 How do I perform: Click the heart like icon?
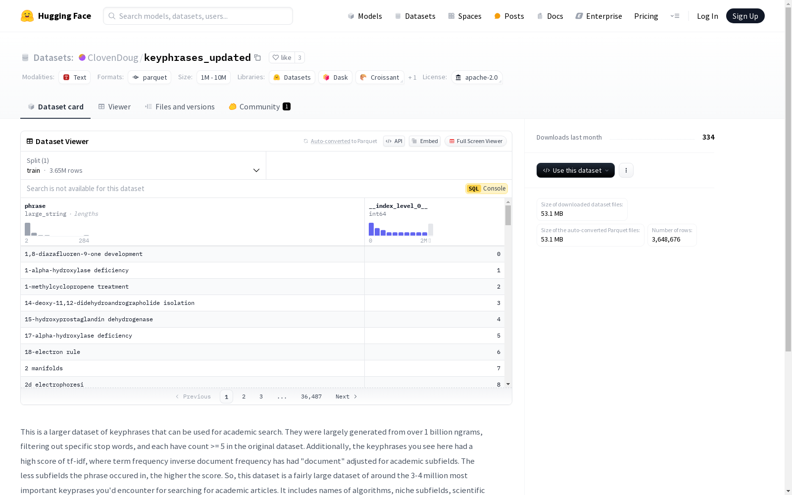(276, 57)
